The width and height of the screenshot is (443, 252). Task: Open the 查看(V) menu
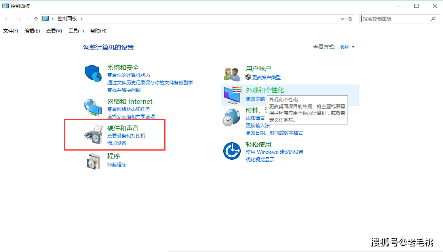tap(54, 31)
